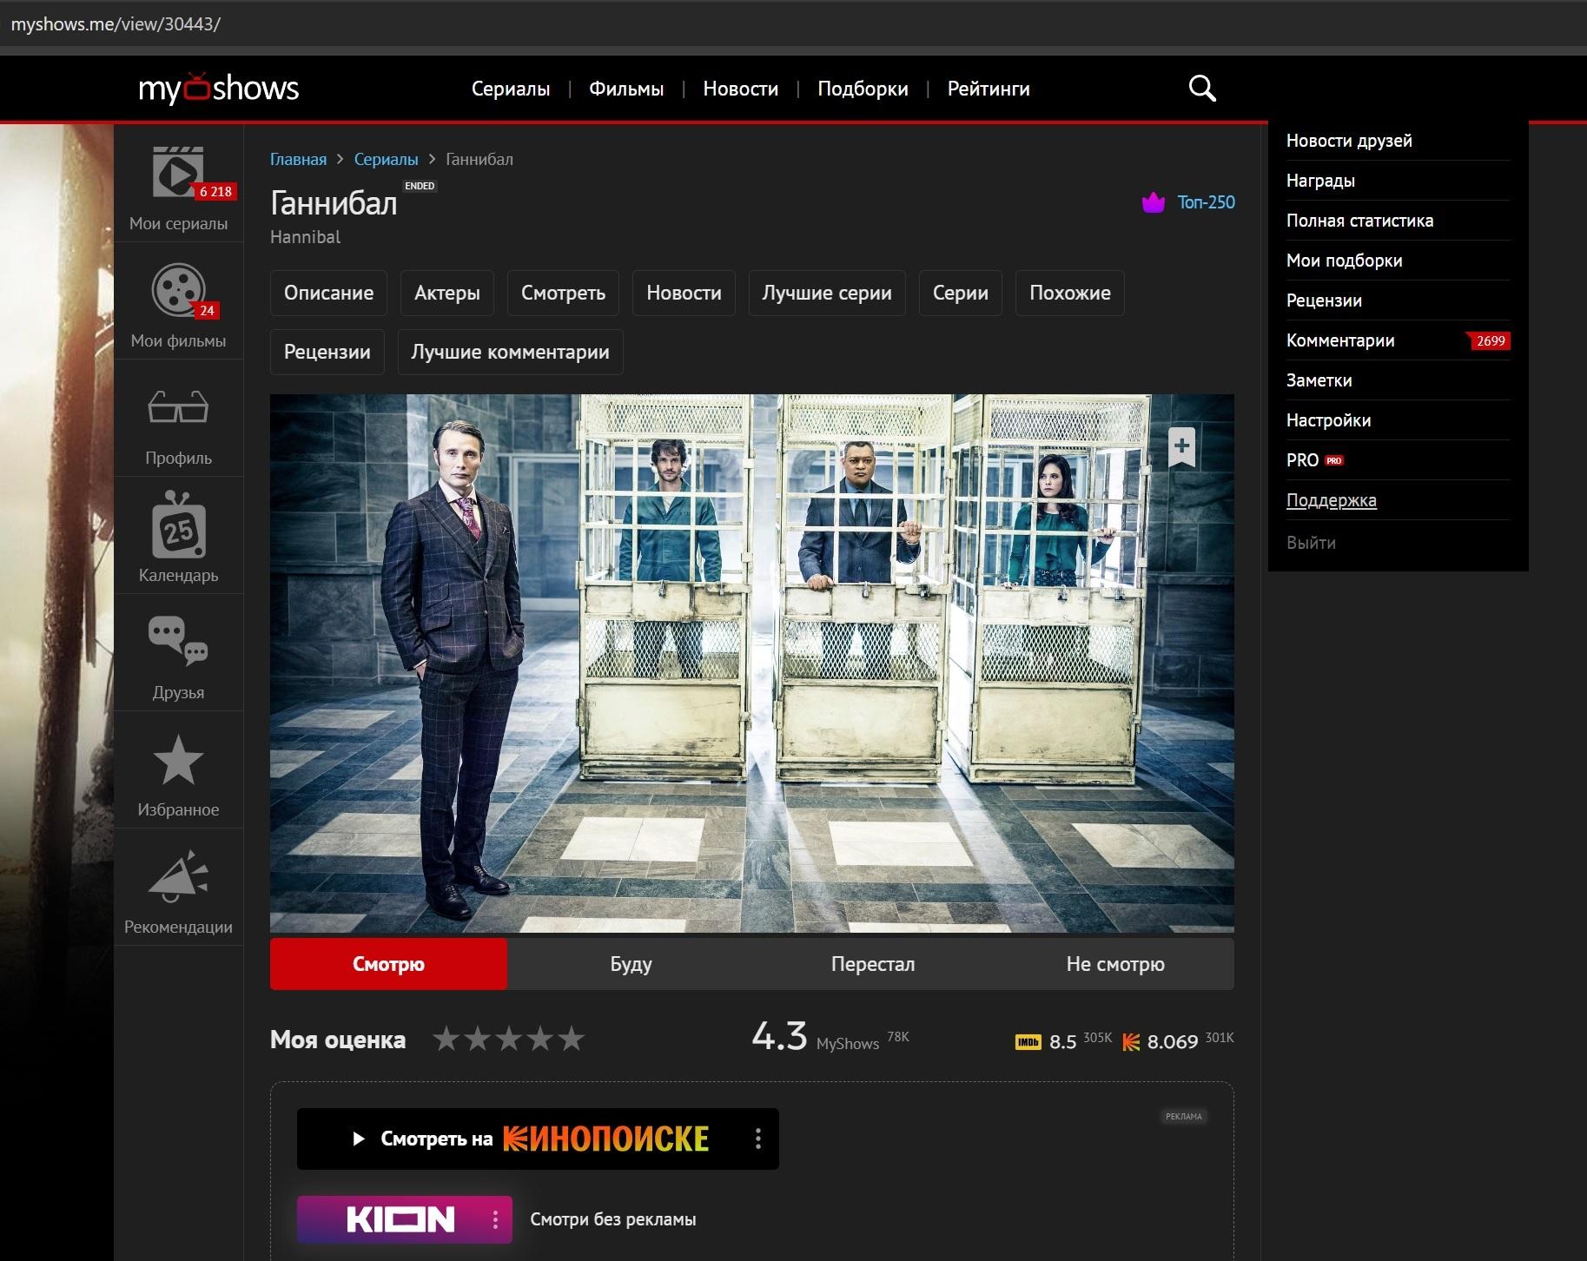Switch to the 'Актеры' tab
The width and height of the screenshot is (1587, 1261).
click(x=446, y=293)
